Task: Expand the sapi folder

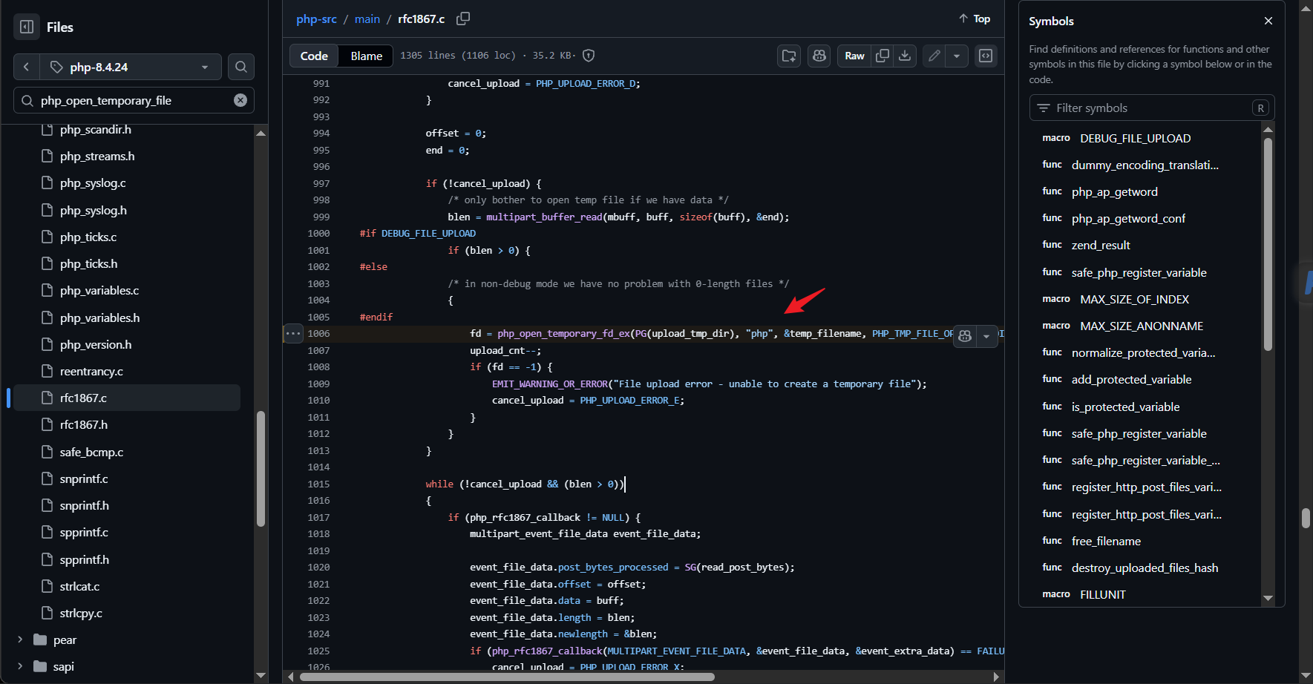Action: [20, 666]
